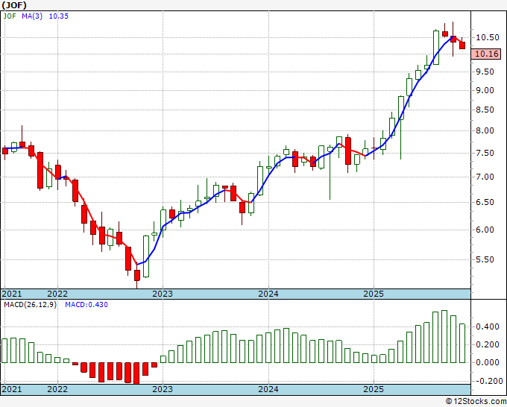Click the MACD(26,12,9) indicator label
Image resolution: width=507 pixels, height=407 pixels.
(30, 305)
